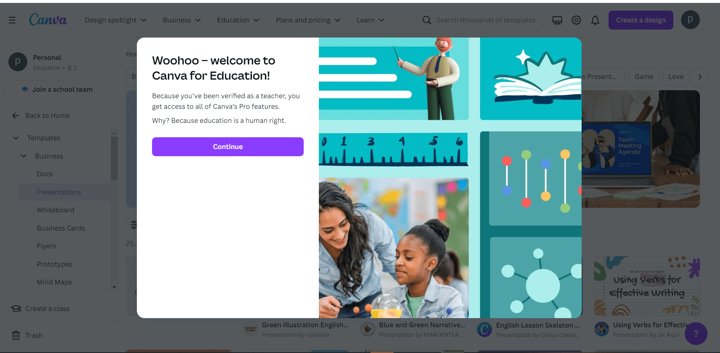Collapse the Templates tree section
Image resolution: width=720 pixels, height=353 pixels.
16,138
